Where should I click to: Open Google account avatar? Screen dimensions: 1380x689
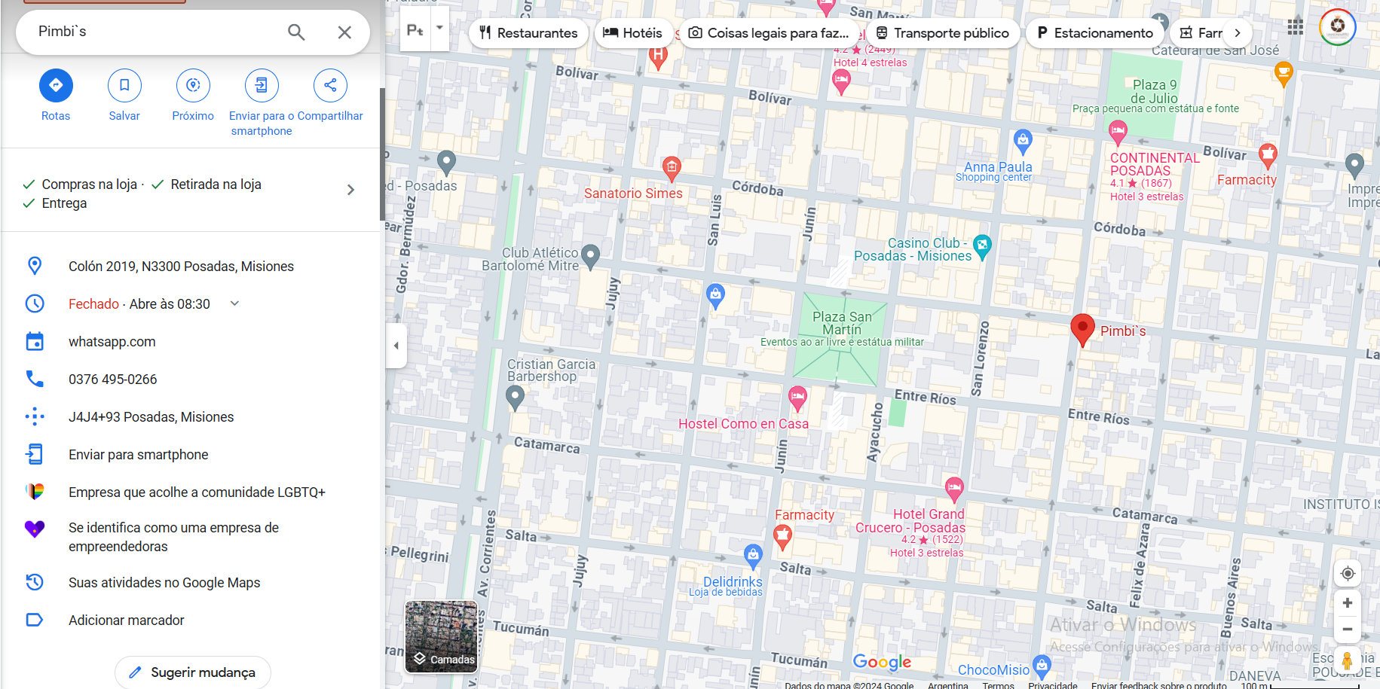coord(1338,27)
